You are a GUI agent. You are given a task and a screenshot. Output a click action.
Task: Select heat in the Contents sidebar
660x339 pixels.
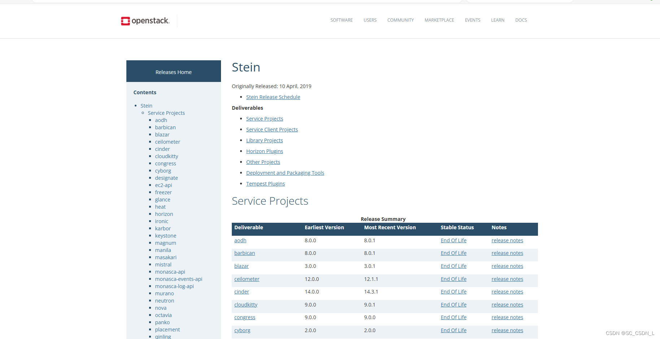coord(160,207)
